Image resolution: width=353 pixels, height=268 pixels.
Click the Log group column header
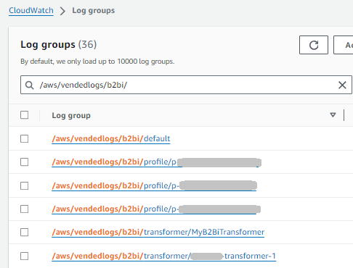[x=71, y=115]
